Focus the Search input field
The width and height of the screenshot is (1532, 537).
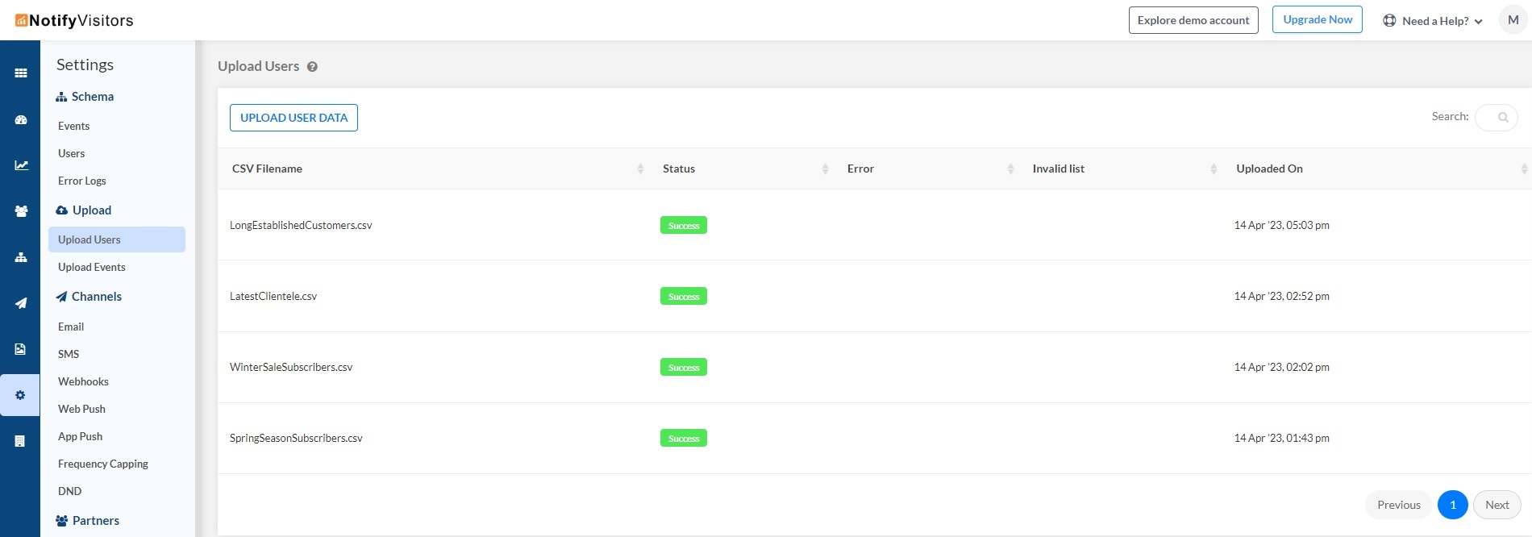point(1496,118)
